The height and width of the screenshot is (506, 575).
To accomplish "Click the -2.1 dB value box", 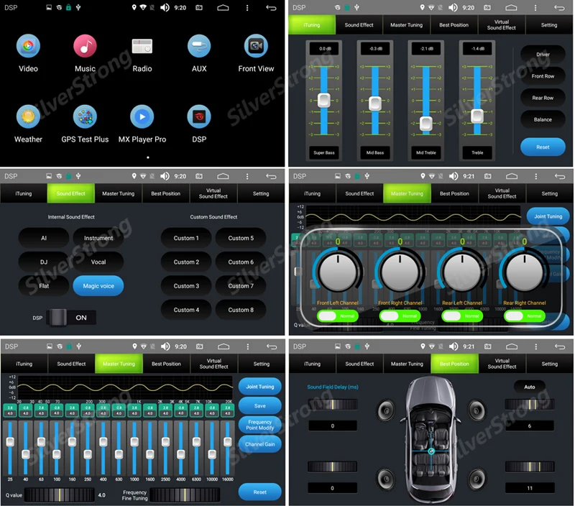I will click(x=425, y=49).
